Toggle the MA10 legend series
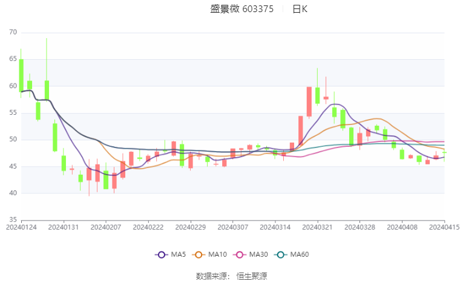The height and width of the screenshot is (281, 463). [x=209, y=254]
